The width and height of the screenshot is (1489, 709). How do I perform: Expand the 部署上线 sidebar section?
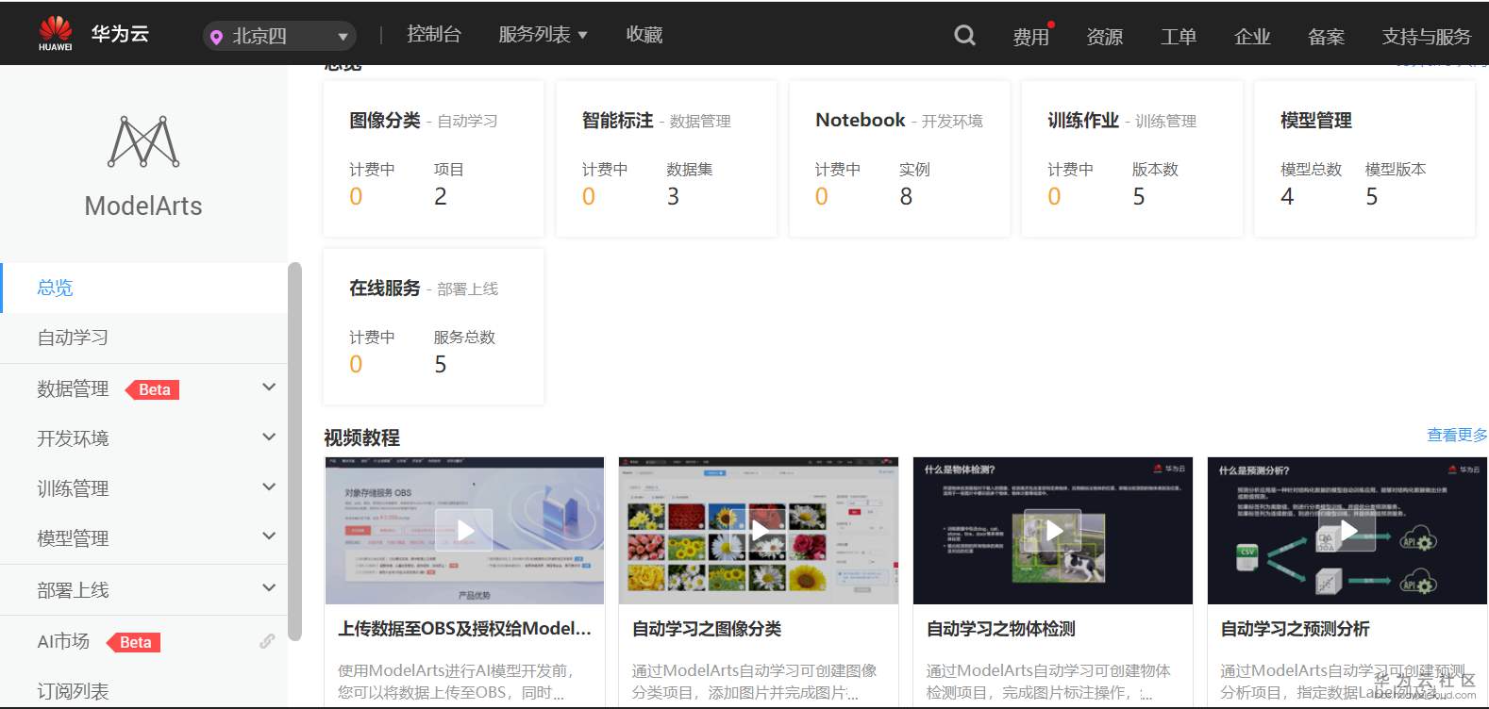(269, 588)
